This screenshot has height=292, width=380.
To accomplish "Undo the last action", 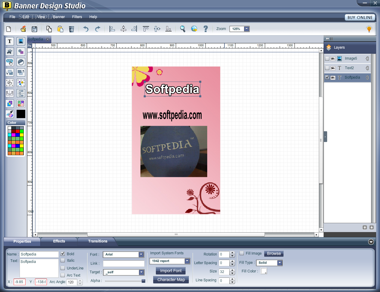I will tap(86, 29).
